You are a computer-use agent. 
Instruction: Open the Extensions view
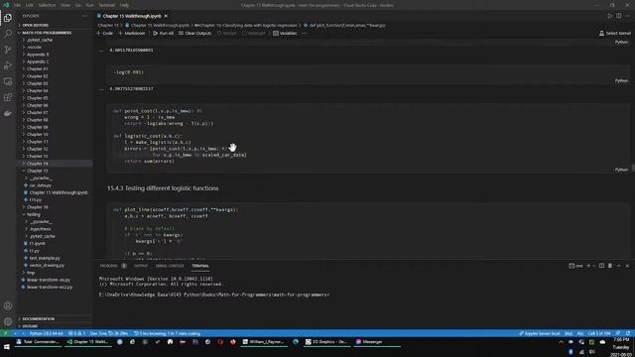[x=8, y=97]
